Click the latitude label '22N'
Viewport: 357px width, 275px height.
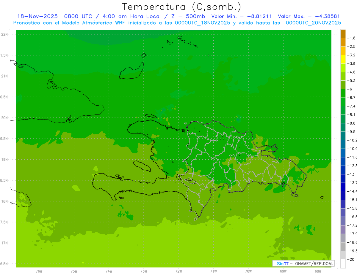[x=5, y=34]
